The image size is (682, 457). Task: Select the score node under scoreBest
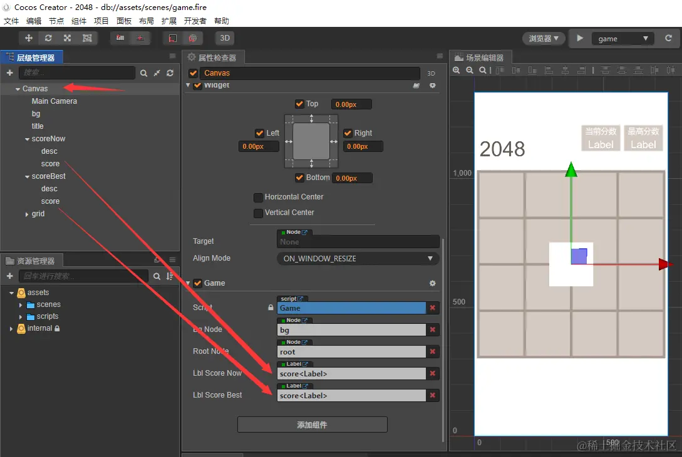pyautogui.click(x=51, y=201)
